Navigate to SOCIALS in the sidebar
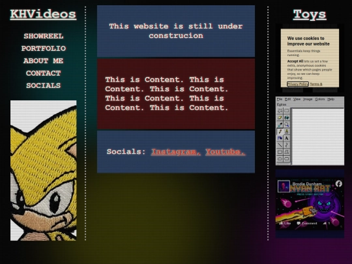Screen dimensions: 352x264 [x=44, y=85]
